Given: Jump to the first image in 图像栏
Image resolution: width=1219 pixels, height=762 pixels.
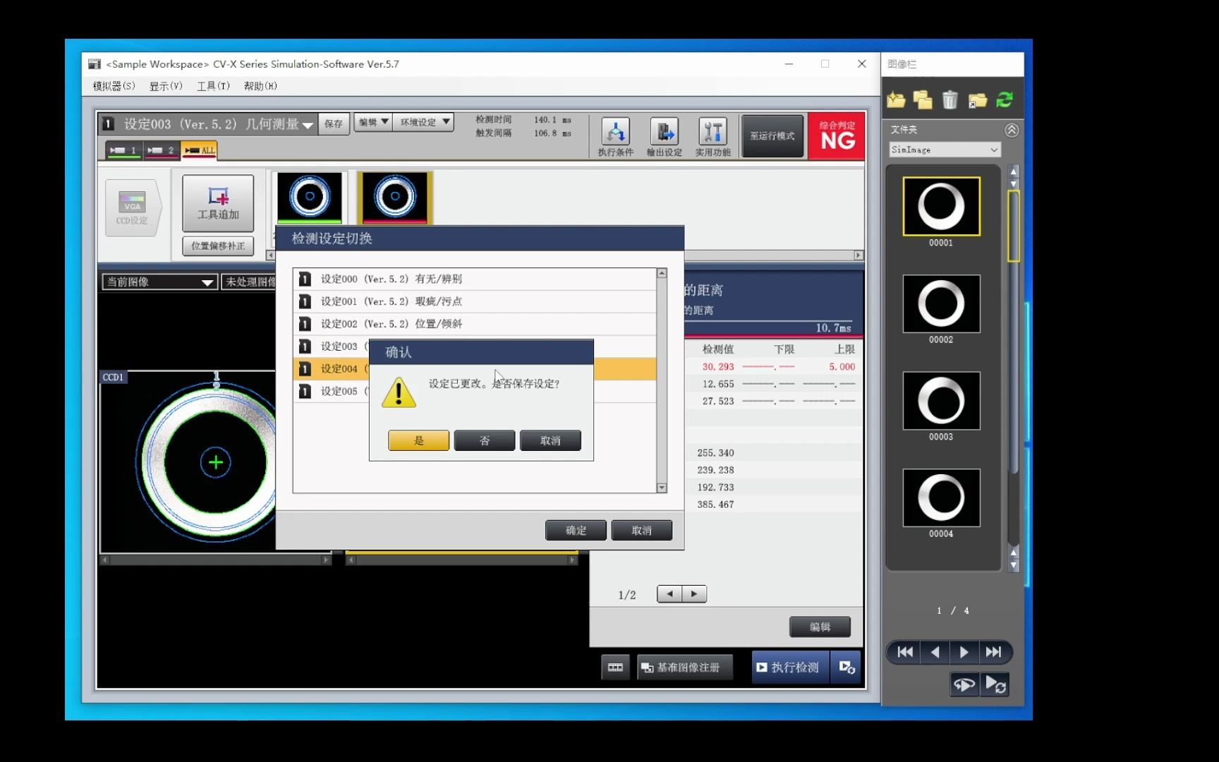Looking at the screenshot, I should click(905, 652).
